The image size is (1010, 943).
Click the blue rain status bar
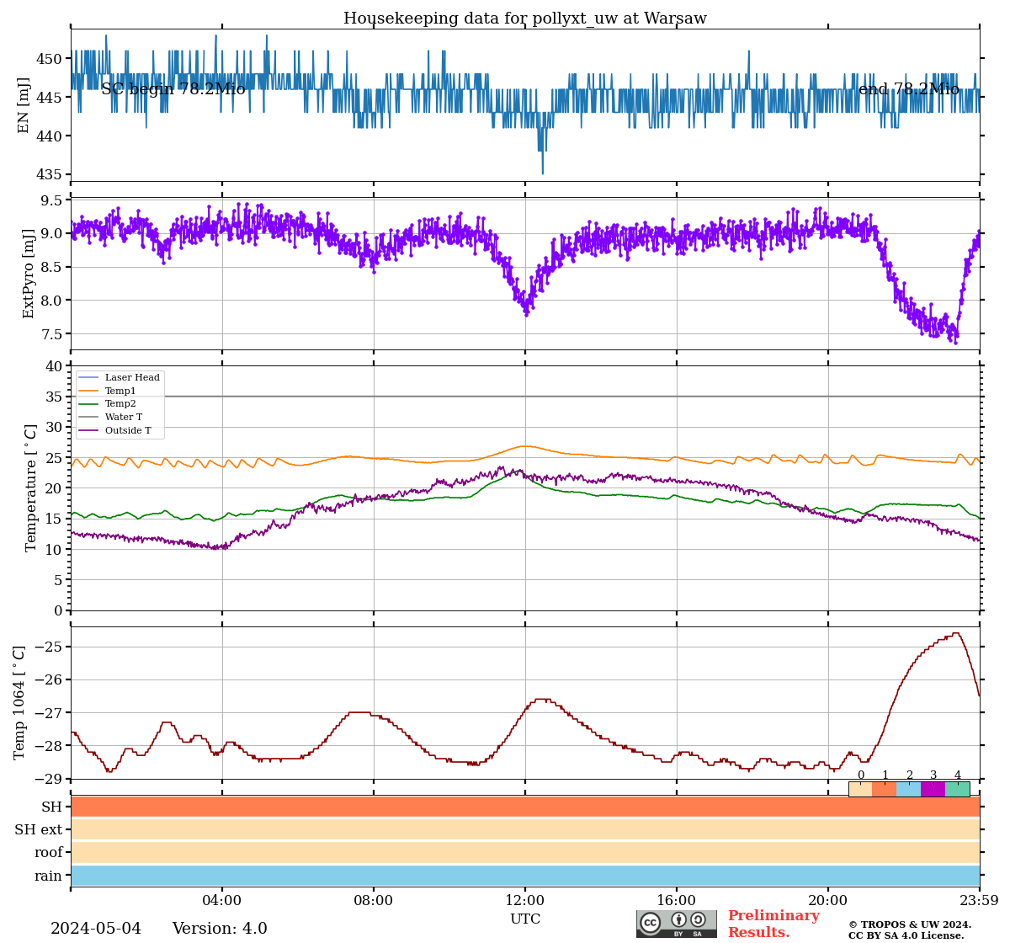tap(525, 875)
